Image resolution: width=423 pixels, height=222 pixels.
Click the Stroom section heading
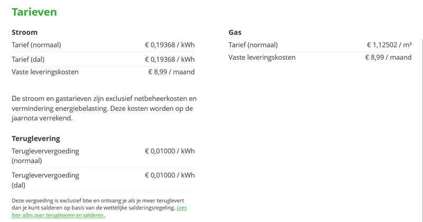pos(25,32)
